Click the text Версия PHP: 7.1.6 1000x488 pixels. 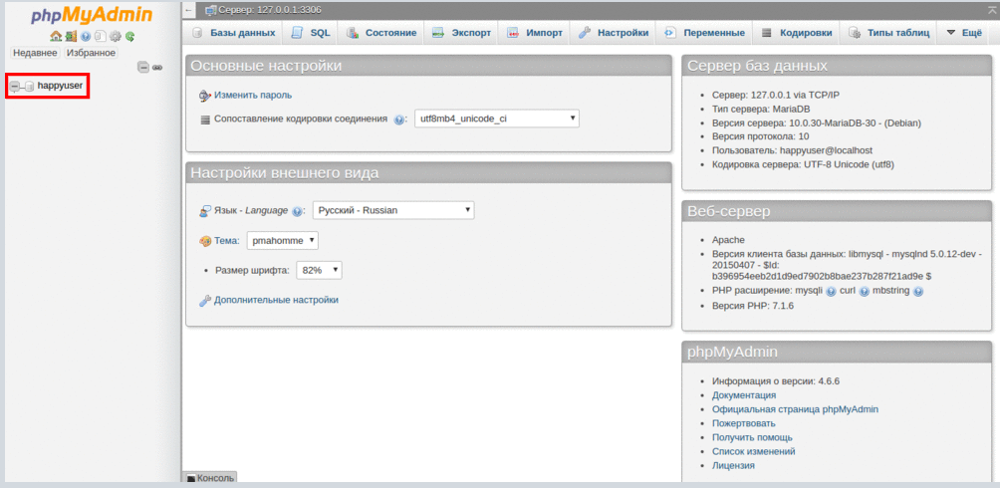click(753, 306)
